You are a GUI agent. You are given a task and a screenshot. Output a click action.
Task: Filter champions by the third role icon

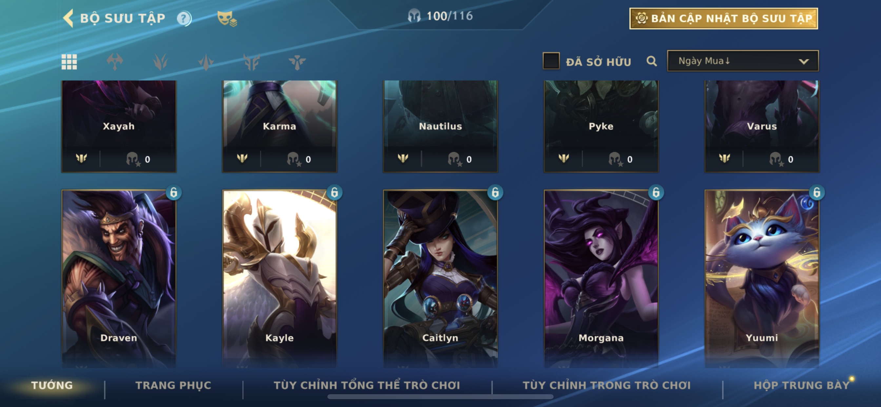pyautogui.click(x=206, y=62)
